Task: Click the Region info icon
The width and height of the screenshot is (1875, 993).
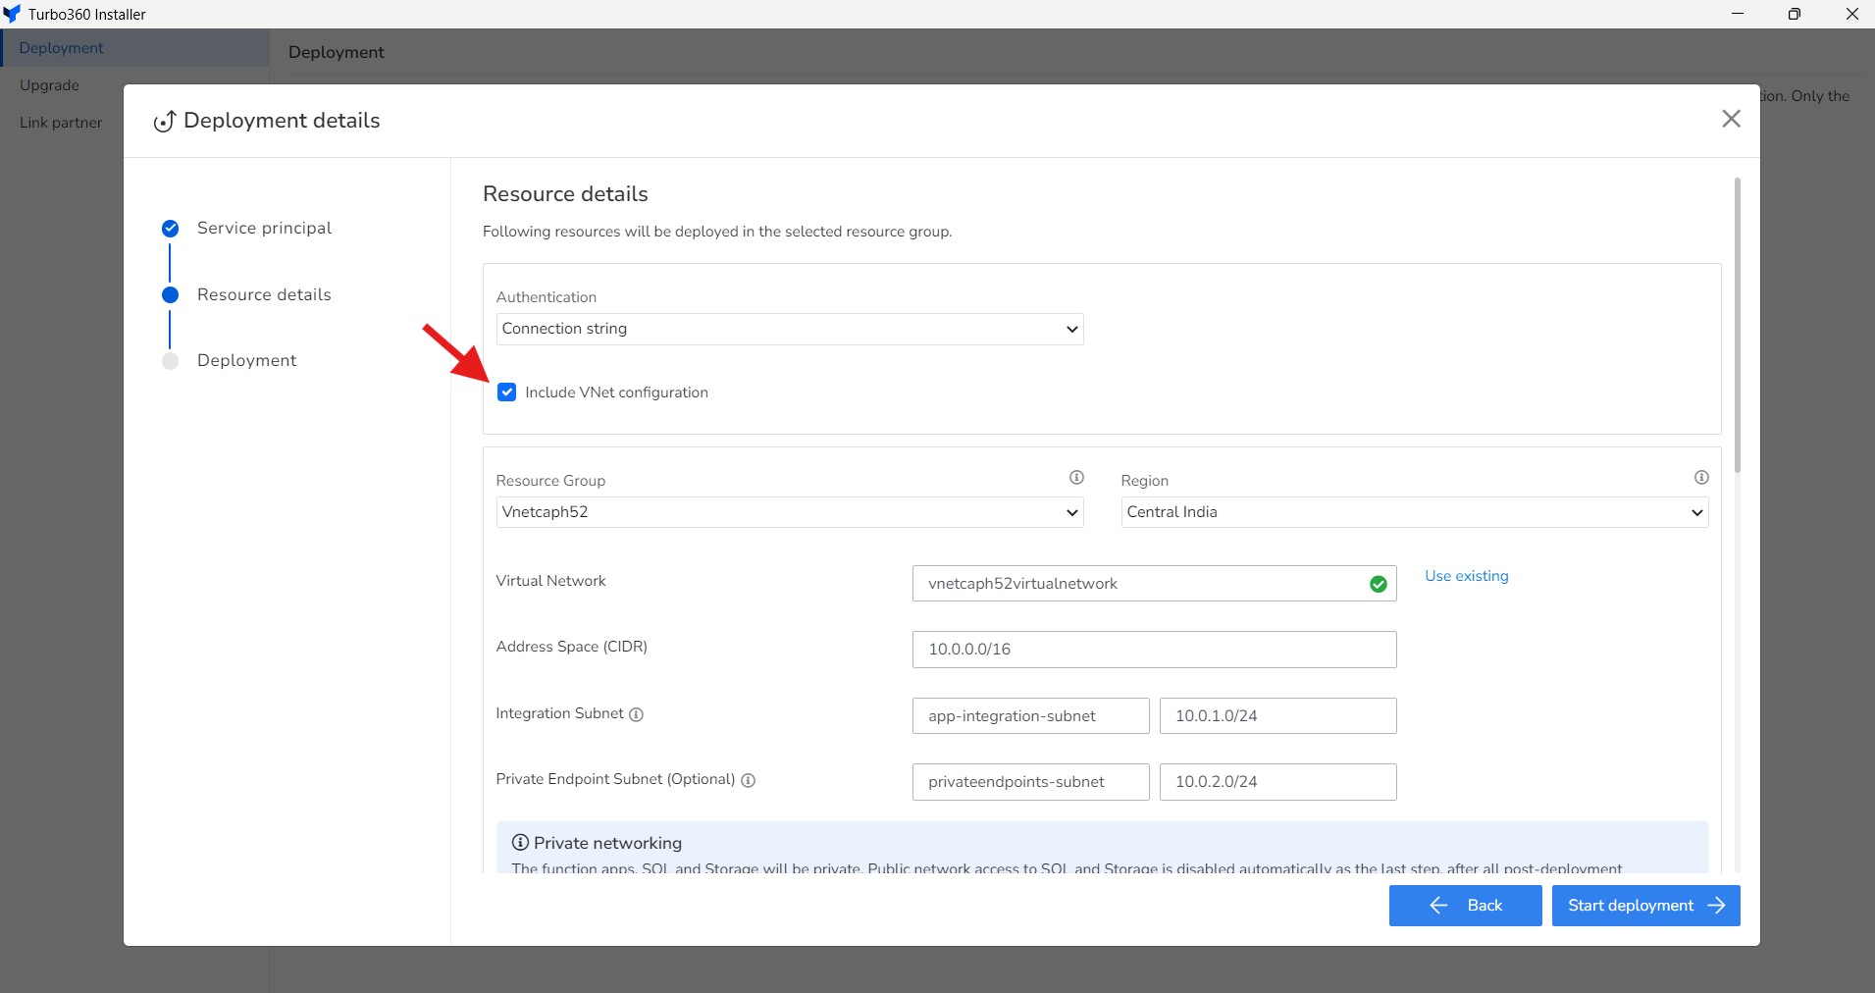Action: [x=1701, y=478]
